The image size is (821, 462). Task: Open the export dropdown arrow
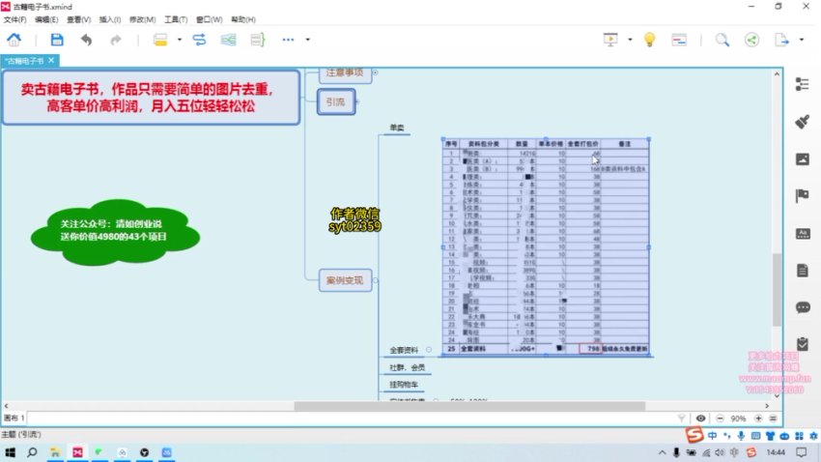point(801,40)
